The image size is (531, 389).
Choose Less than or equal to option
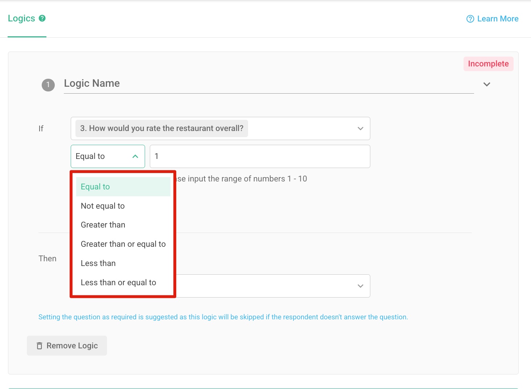(x=118, y=282)
